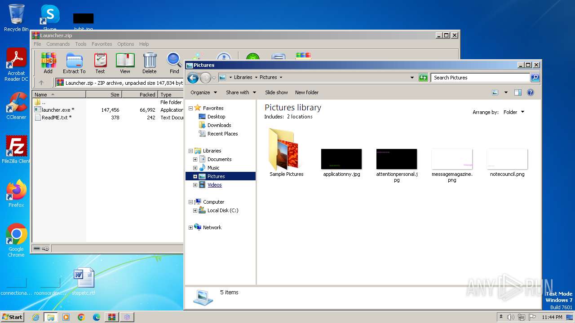Click the Slide show button
The width and height of the screenshot is (575, 323).
click(x=276, y=92)
